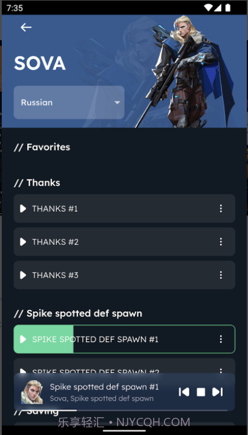Image resolution: width=248 pixels, height=435 pixels.
Task: Open the Spike spotted def spawn #1 player title
Action: click(104, 386)
